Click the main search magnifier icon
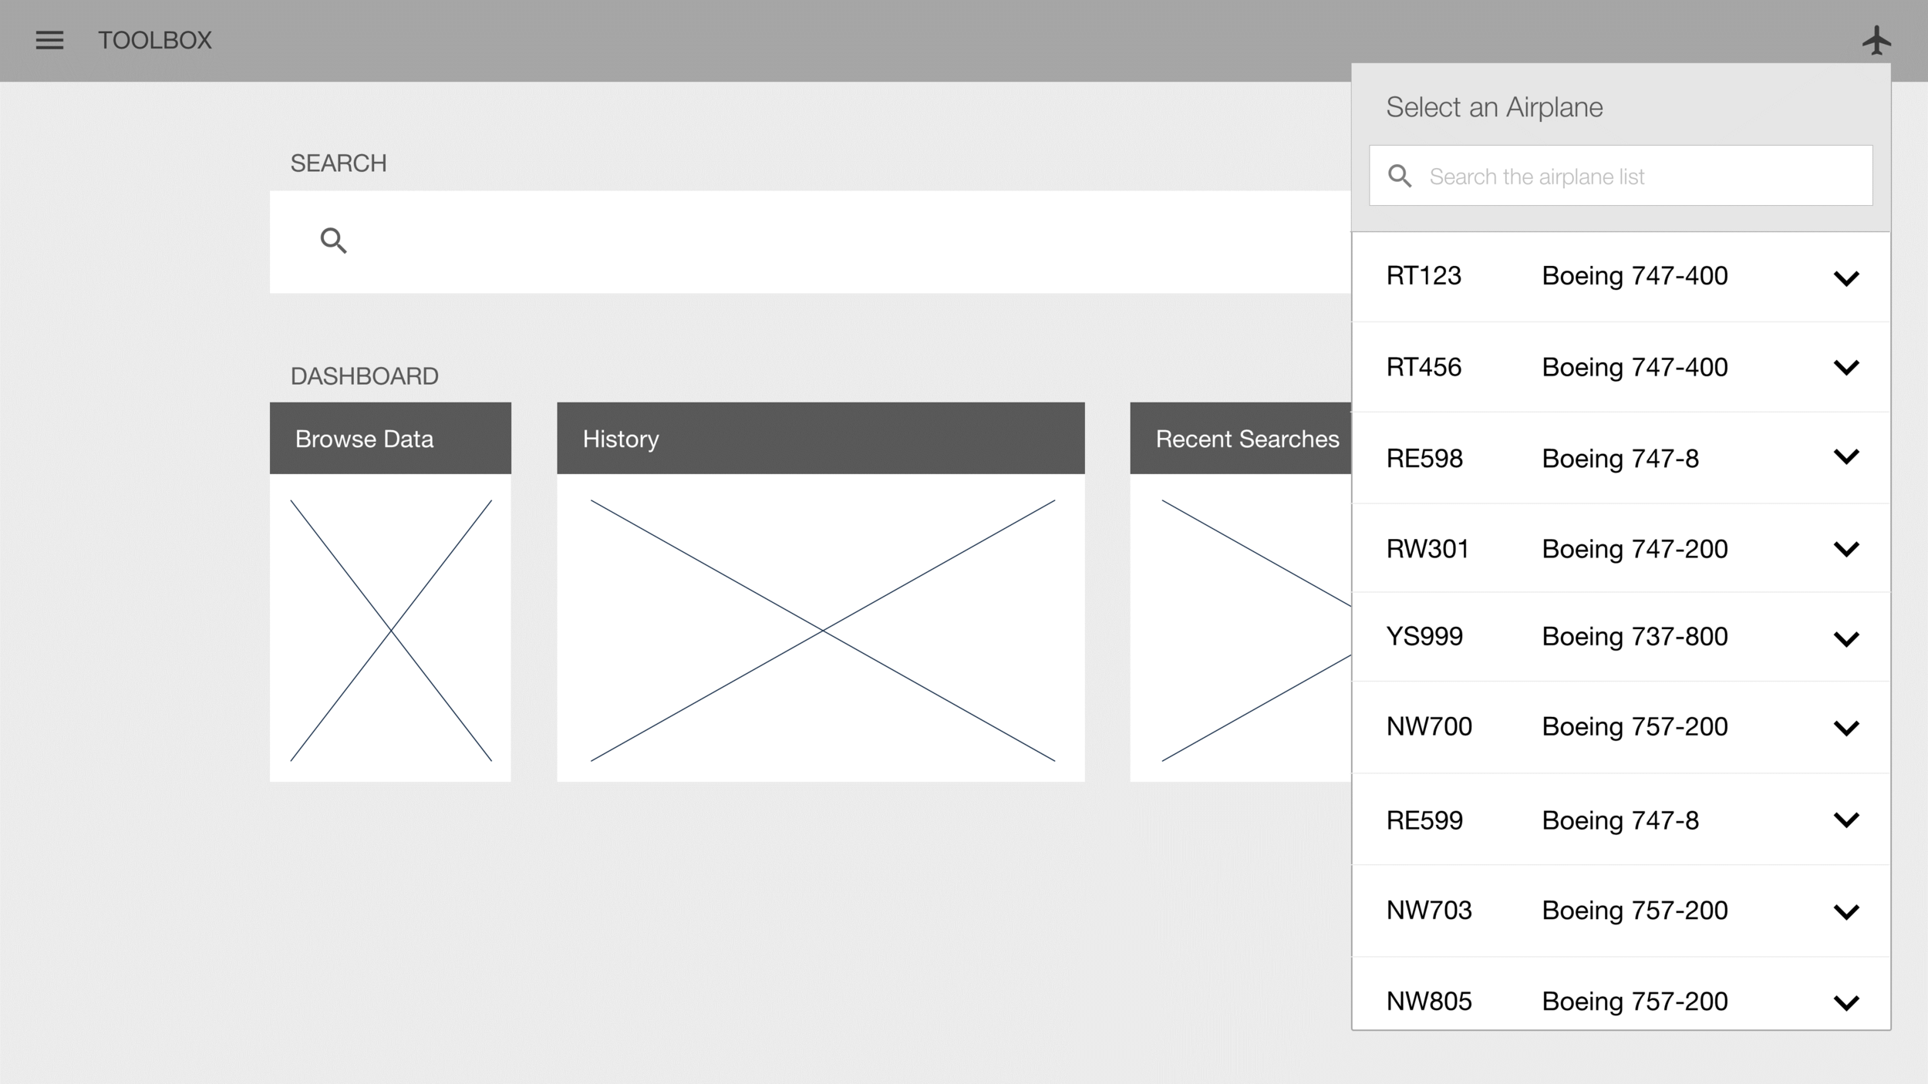This screenshot has width=1928, height=1084. pyautogui.click(x=333, y=241)
